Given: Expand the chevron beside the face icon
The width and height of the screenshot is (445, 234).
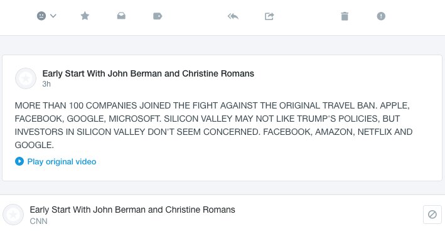Looking at the screenshot, I should 53,16.
